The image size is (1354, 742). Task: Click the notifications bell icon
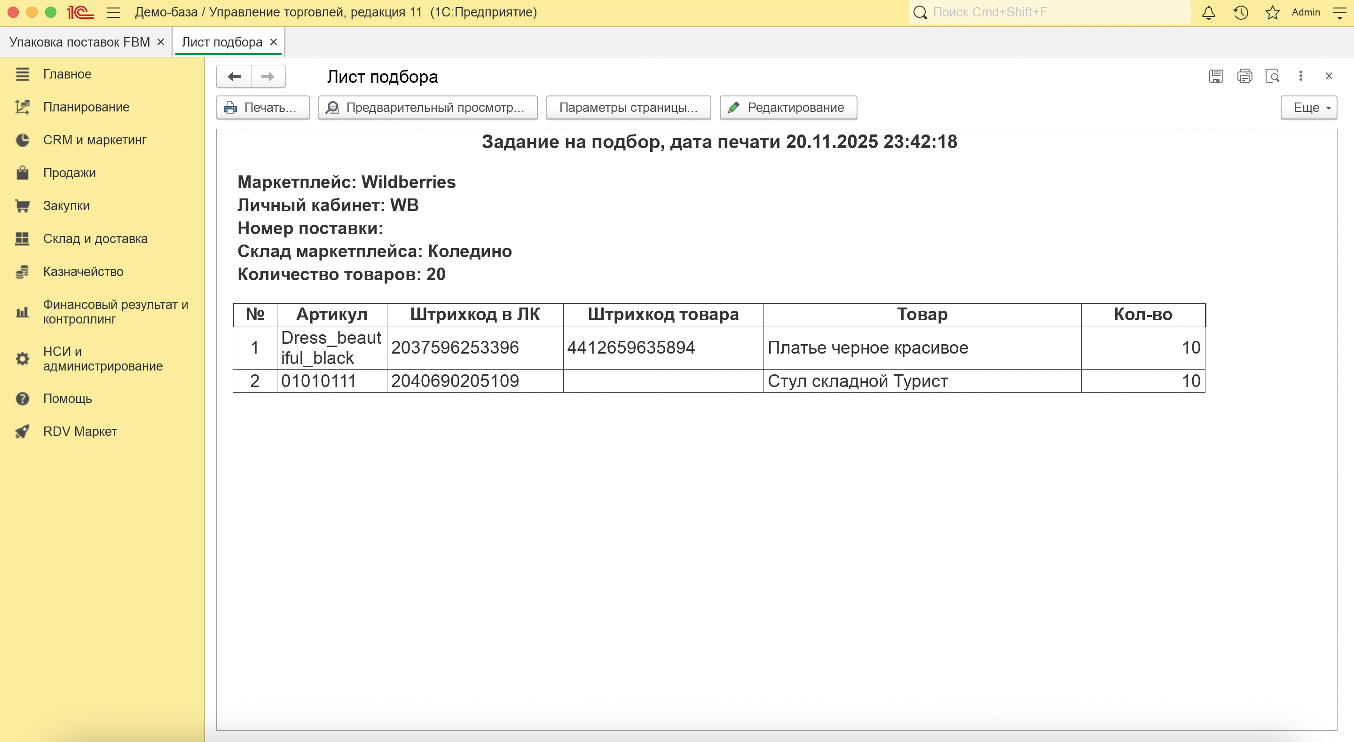(x=1208, y=12)
